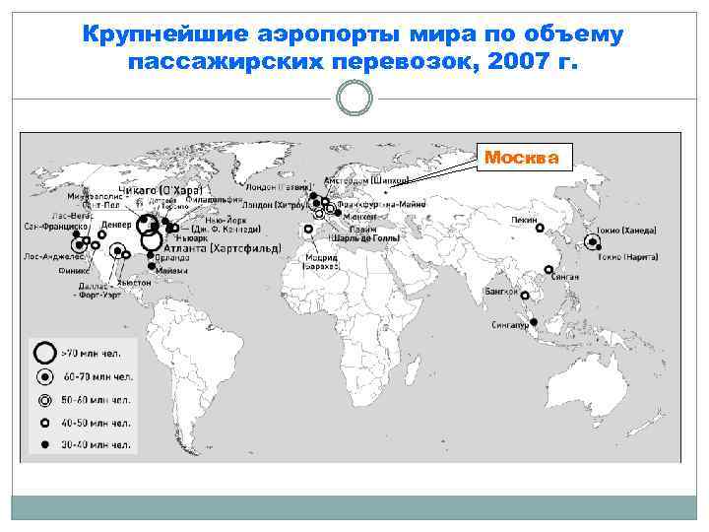Click the Orlando (Орландо) black dot marker
This screenshot has height=532, width=709.
(150, 255)
